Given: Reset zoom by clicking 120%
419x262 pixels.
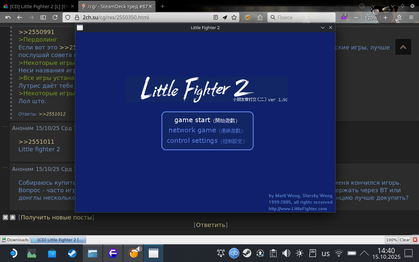Looking at the screenshot, I should [371, 18].
